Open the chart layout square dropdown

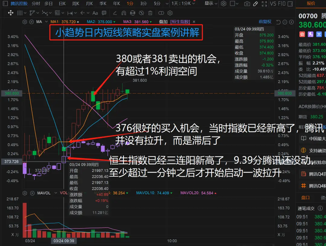point(234,4)
